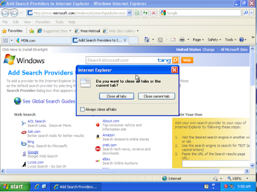Click the Print icon in command bar
This screenshot has width=257, height=192.
182,40
